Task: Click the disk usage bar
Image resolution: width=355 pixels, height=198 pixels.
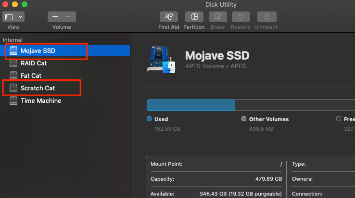Action: 250,105
